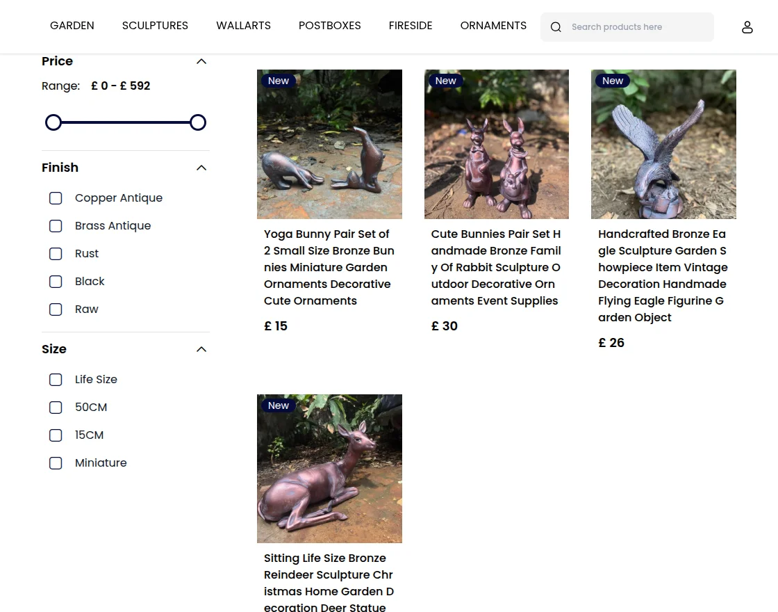
Task: Check the Brass Antique checkbox
Action: coord(56,226)
